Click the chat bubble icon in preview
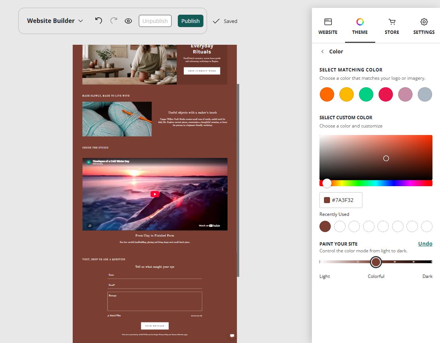 point(232,335)
